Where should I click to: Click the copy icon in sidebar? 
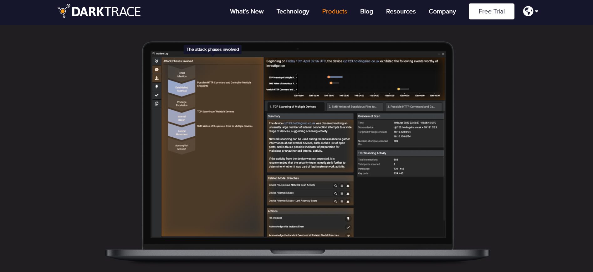tap(157, 103)
